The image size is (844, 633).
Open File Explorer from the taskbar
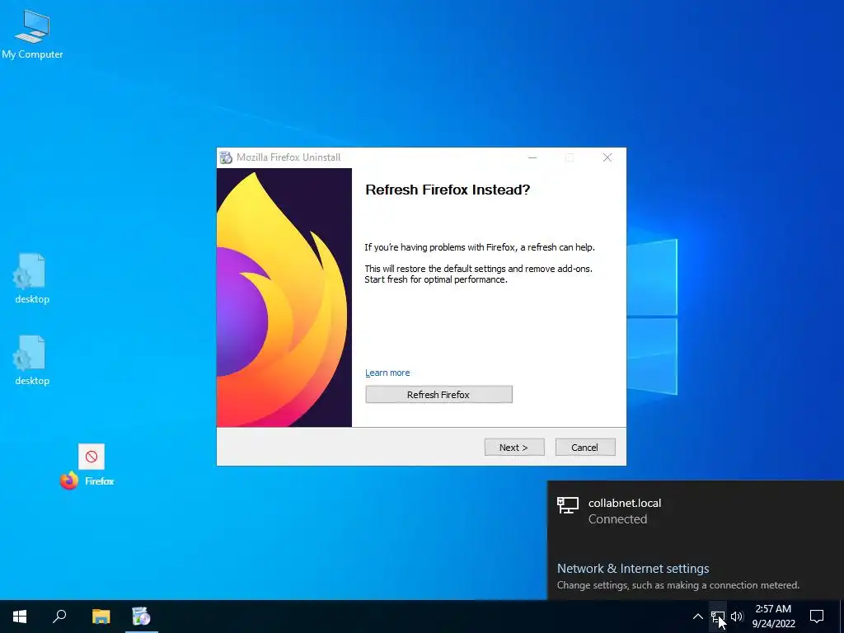coord(101,617)
